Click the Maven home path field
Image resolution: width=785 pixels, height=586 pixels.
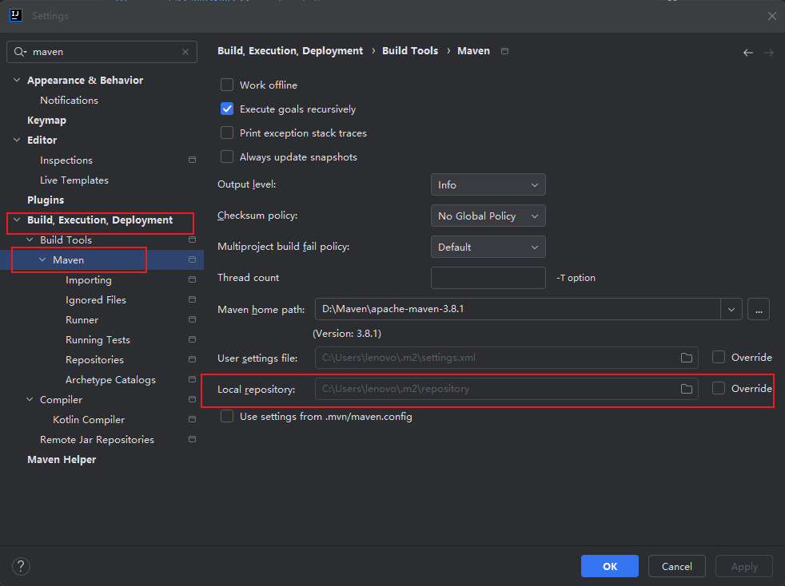pos(518,310)
